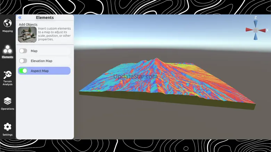This screenshot has width=271, height=152.
Task: Enable the Elevation Map switch
Action: tap(23, 61)
